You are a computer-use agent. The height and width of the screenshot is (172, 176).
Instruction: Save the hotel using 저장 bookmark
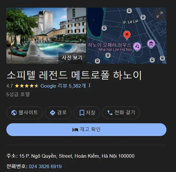point(87,113)
